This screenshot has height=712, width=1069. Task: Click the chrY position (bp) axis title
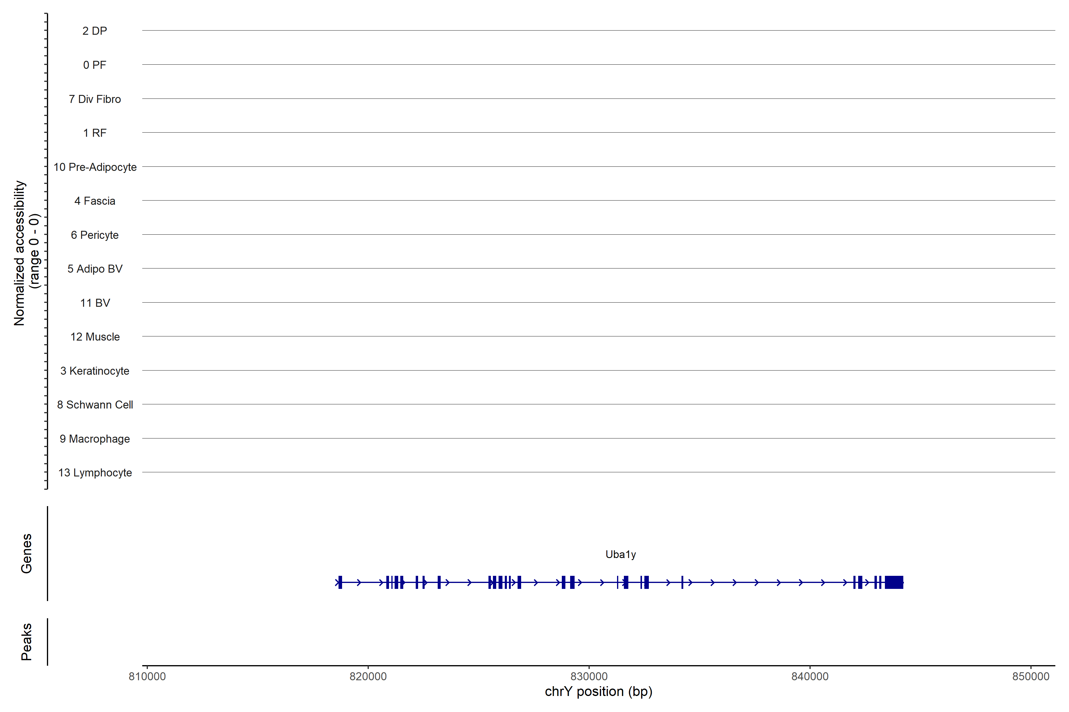click(x=598, y=692)
